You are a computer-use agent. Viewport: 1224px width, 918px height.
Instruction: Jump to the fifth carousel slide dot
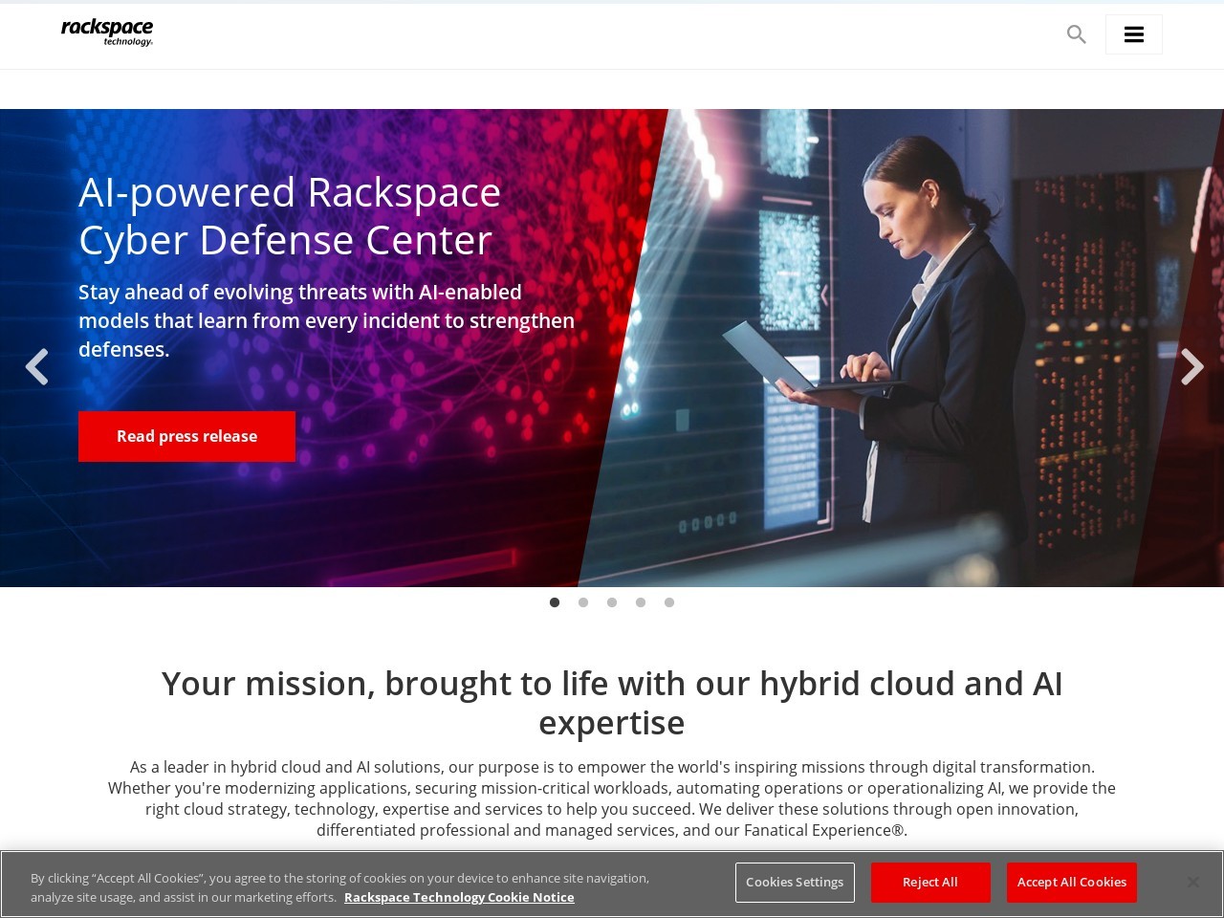click(669, 602)
